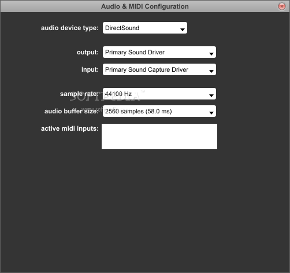This screenshot has width=290, height=273.
Task: Click the 'input:' label
Action: point(90,69)
